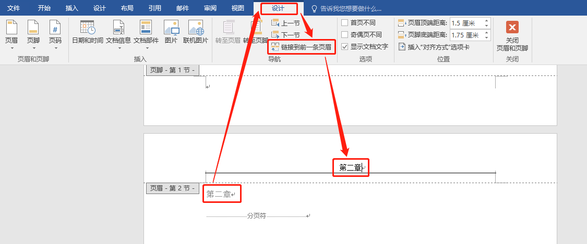Enable 奇偶页不同 checkbox

pyautogui.click(x=345, y=35)
